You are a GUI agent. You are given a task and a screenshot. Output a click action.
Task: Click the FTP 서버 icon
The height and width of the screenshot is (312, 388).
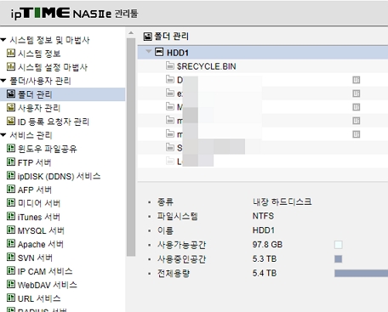click(11, 162)
